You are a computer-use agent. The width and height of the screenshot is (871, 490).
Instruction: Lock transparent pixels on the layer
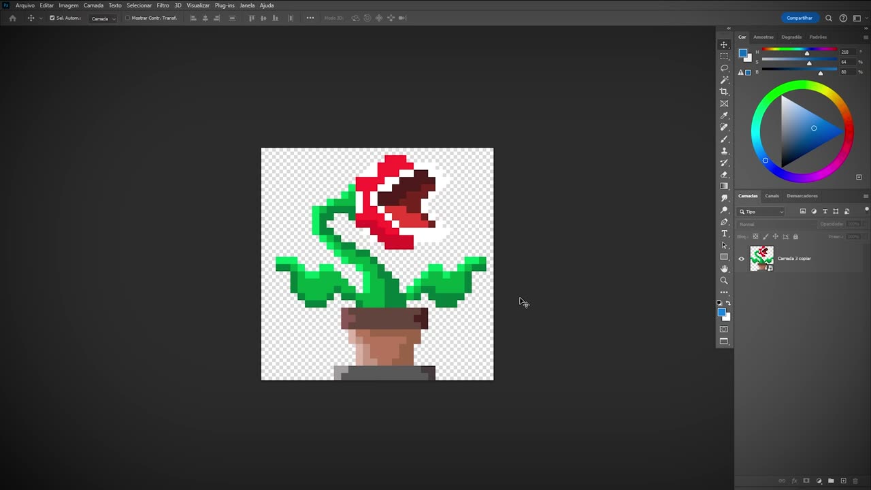[x=755, y=237]
